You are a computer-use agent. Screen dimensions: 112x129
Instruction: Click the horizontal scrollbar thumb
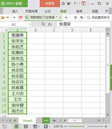tap(75, 120)
